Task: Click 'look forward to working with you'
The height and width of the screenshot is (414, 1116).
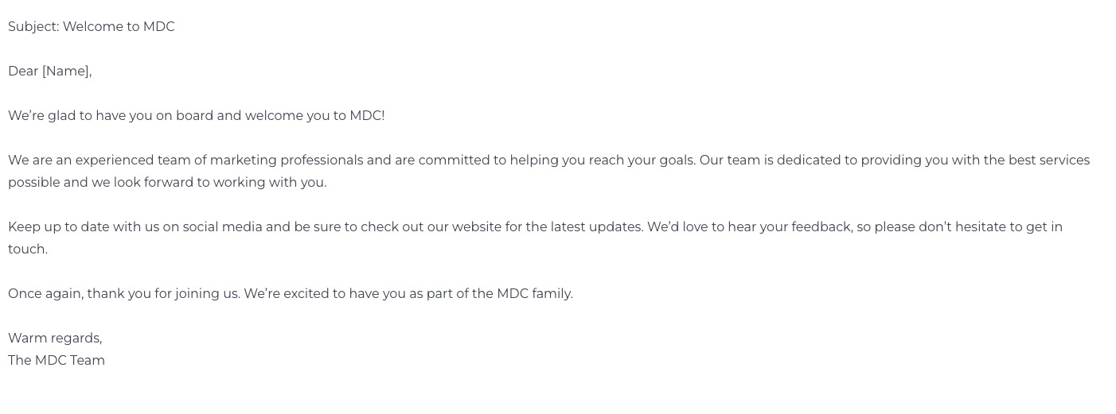Action: [220, 183]
